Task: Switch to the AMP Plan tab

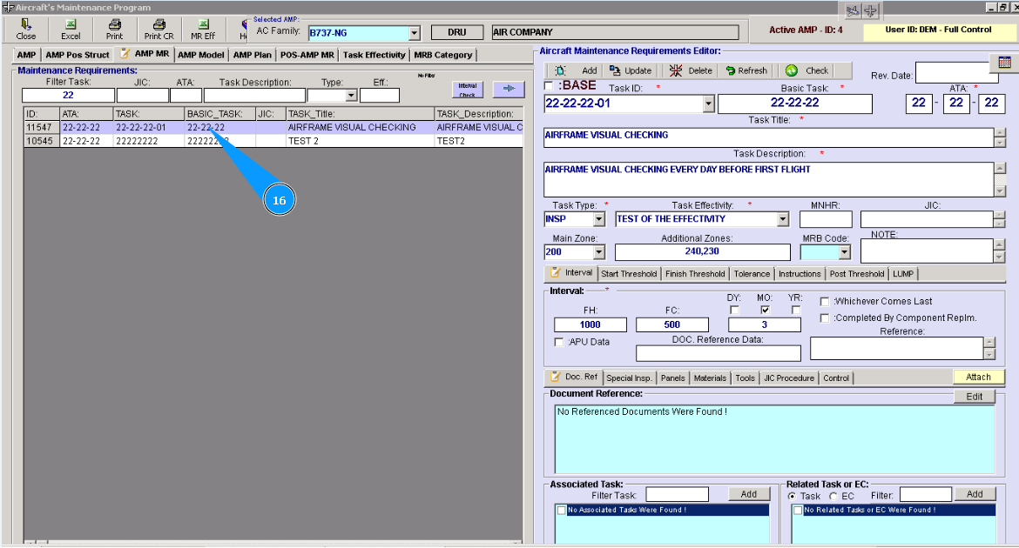Action: pyautogui.click(x=253, y=55)
